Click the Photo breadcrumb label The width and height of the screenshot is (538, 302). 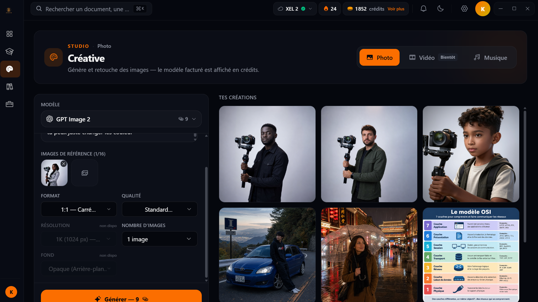[104, 46]
